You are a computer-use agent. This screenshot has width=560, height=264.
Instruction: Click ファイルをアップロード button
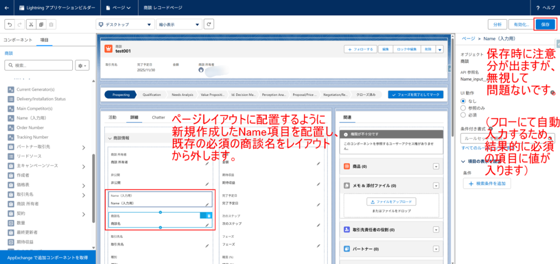pos(391,202)
